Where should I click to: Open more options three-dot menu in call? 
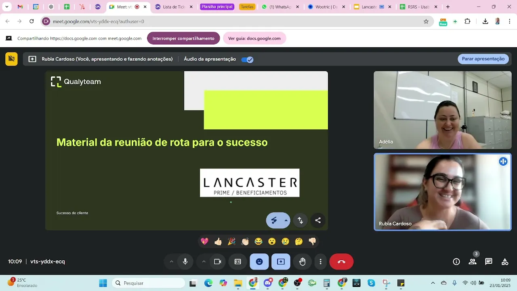click(x=320, y=261)
